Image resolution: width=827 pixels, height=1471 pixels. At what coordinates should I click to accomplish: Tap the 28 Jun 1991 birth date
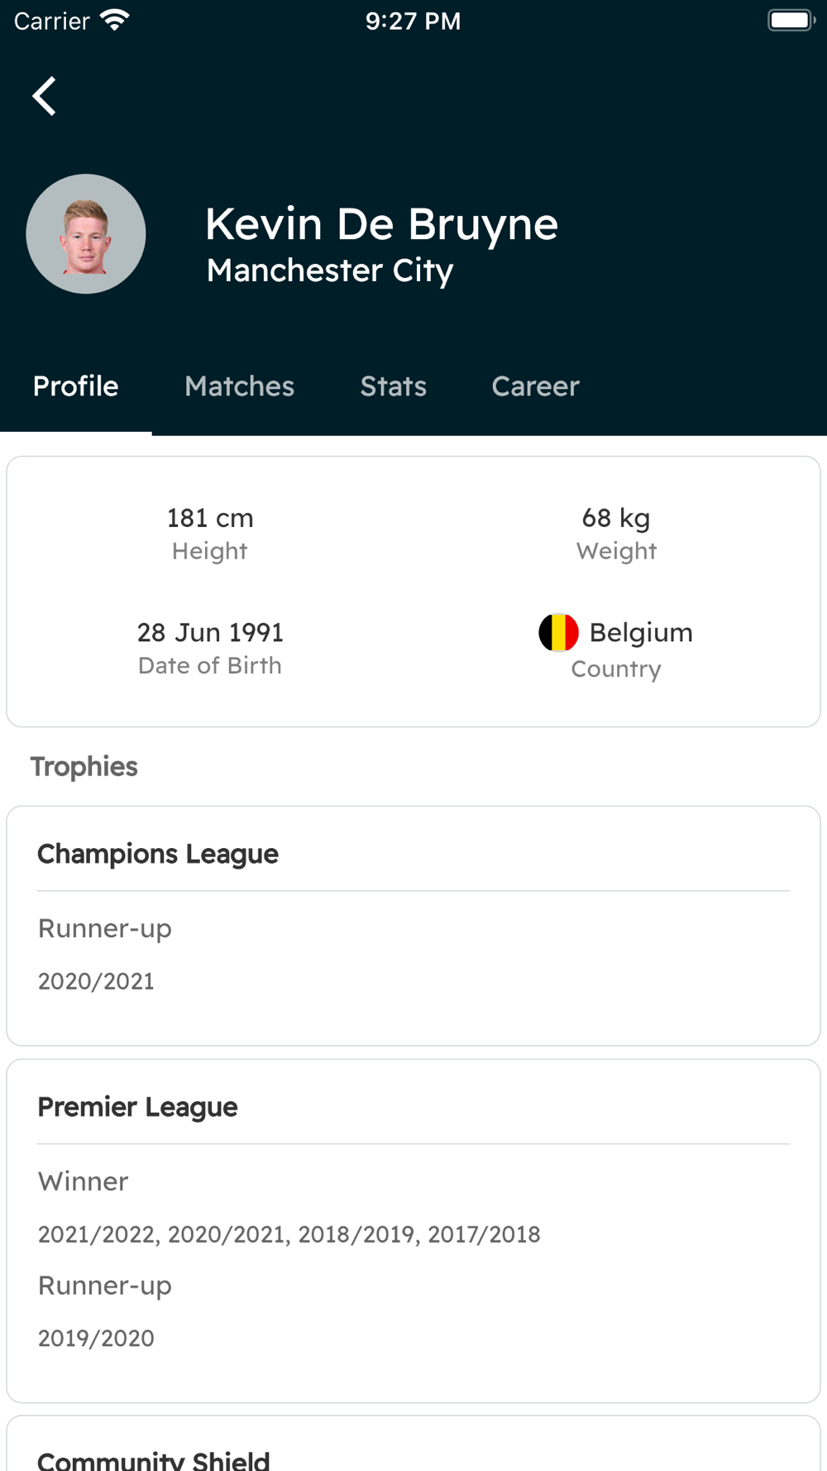pos(210,633)
